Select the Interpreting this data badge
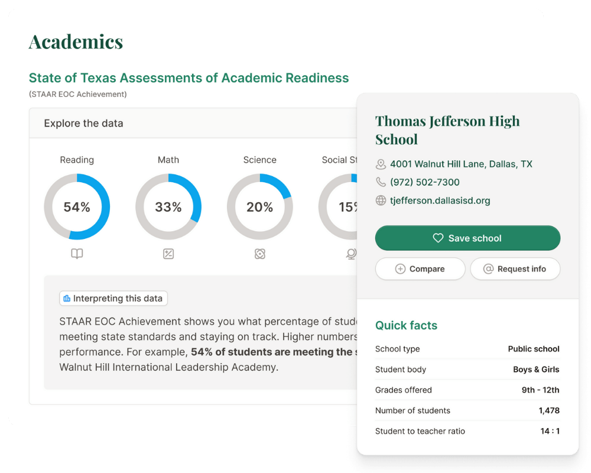The image size is (591, 473). pos(113,299)
